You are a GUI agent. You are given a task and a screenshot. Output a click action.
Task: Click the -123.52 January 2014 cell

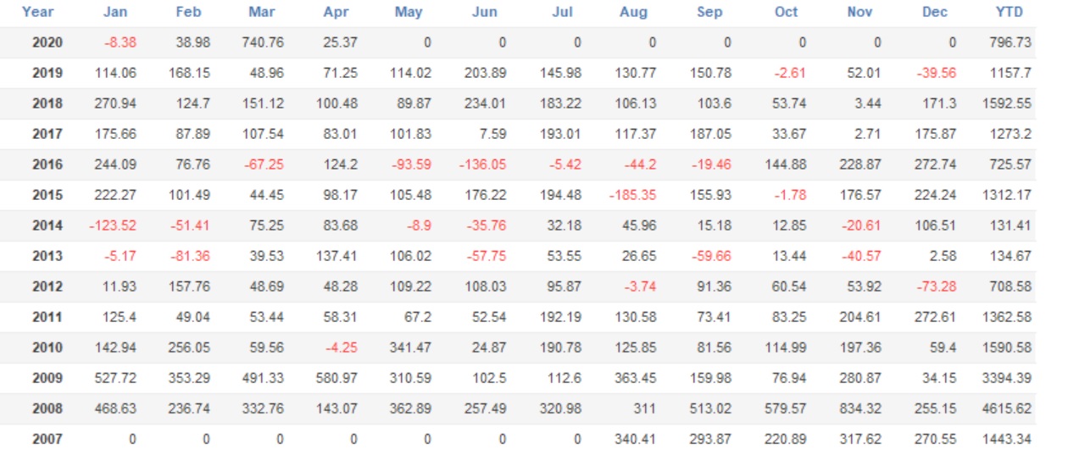[114, 225]
